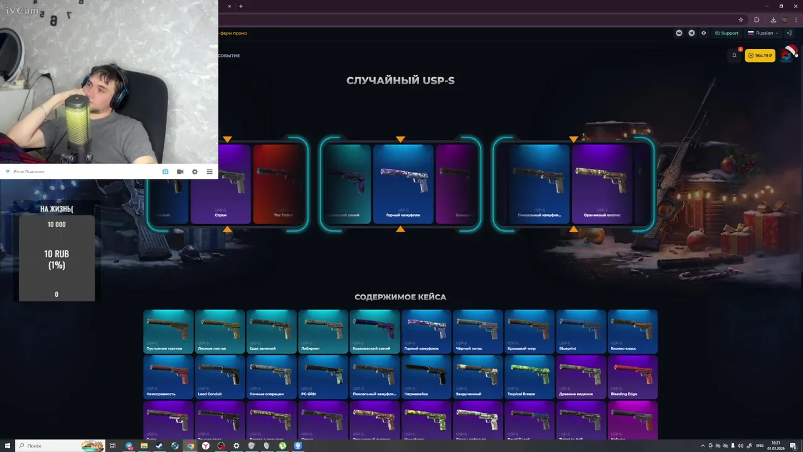Open browser Downloads

coord(774,19)
